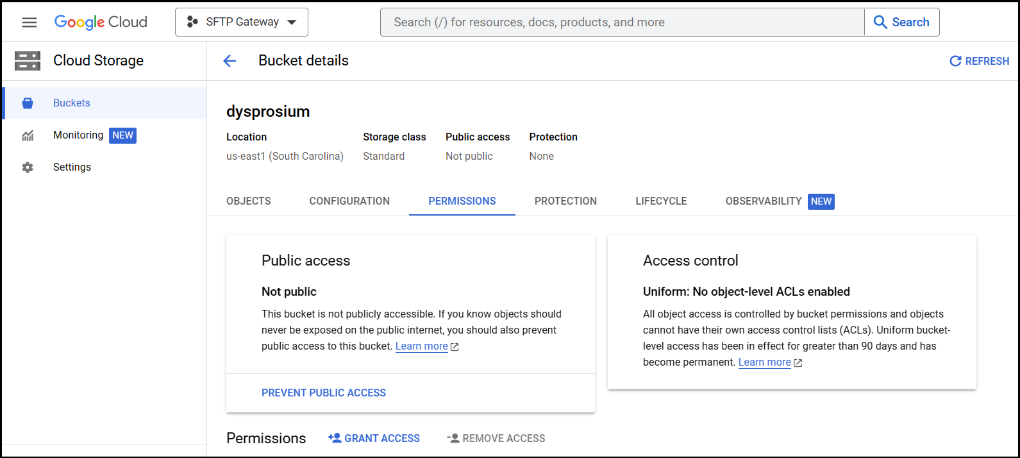The image size is (1020, 458).
Task: Open the hamburger navigation menu
Action: 29,22
